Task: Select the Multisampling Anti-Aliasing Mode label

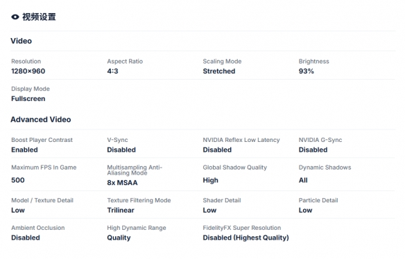Action: (135, 170)
